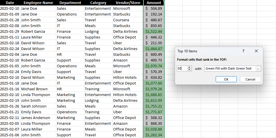Select amount cell $600.49
The height and width of the screenshot is (138, 276).
(154, 55)
